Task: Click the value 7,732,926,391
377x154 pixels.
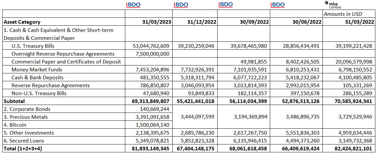Action: click(x=198, y=69)
